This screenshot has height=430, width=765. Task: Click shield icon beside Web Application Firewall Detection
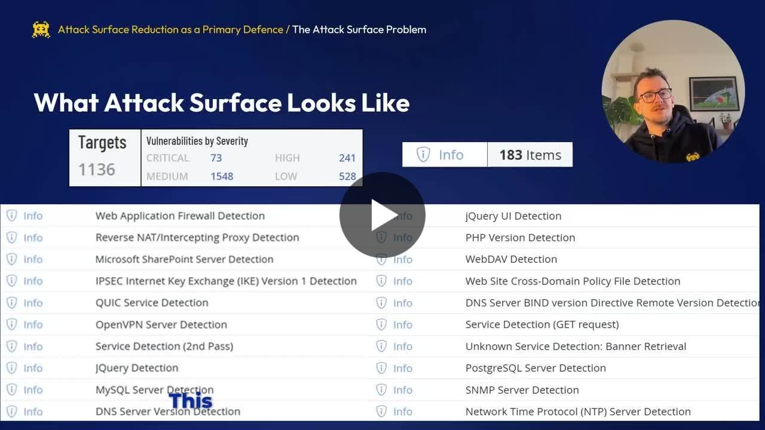point(11,216)
